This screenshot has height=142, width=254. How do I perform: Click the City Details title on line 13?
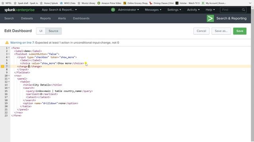[x=42, y=85]
